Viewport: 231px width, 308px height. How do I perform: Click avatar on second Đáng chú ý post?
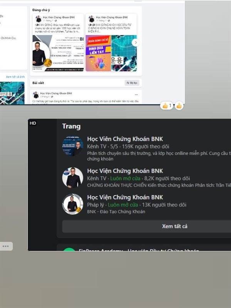(x=91, y=19)
